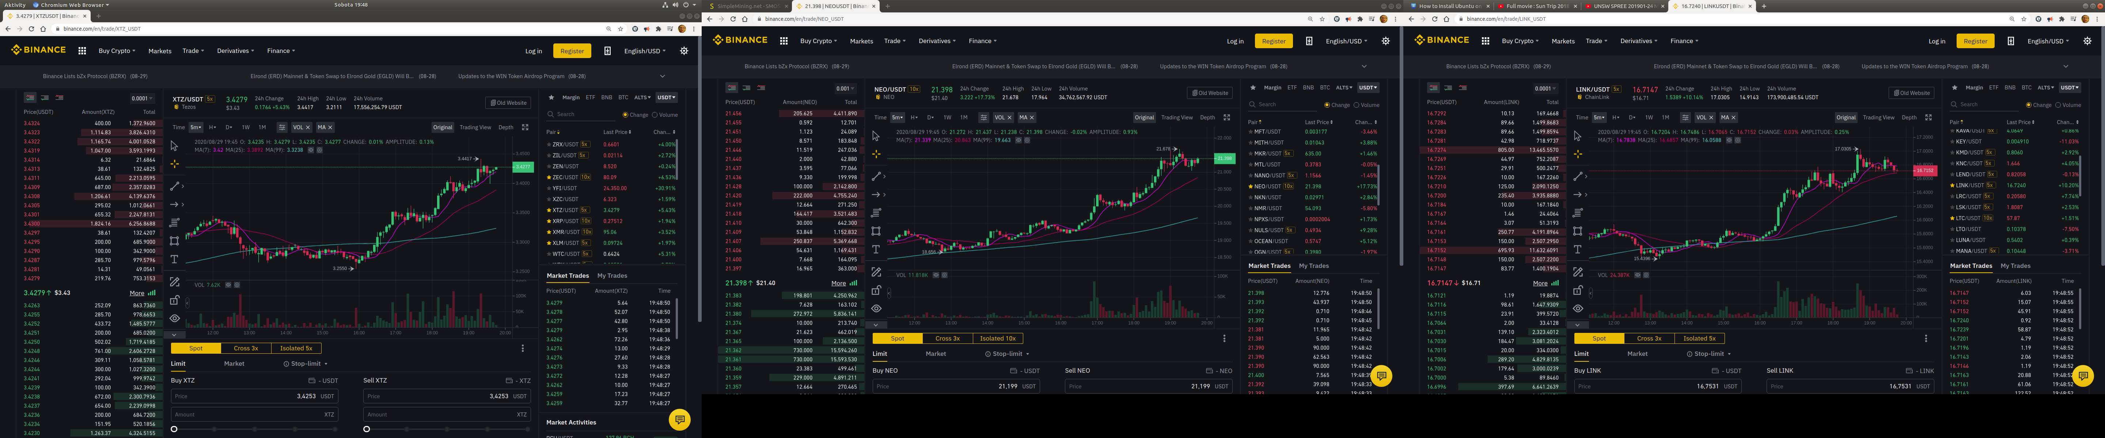Switch to My Trades tab in XTZ/USDT window
This screenshot has width=2105, height=438.
(612, 276)
